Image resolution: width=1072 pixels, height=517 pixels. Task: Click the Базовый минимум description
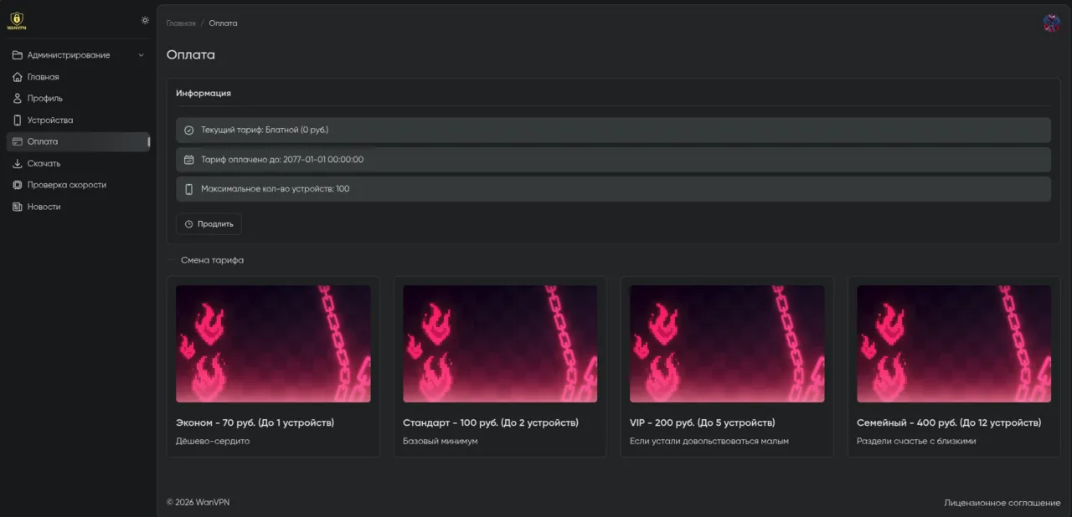(x=441, y=441)
